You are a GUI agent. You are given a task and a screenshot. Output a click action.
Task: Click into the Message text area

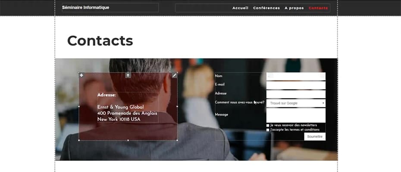pos(296,115)
